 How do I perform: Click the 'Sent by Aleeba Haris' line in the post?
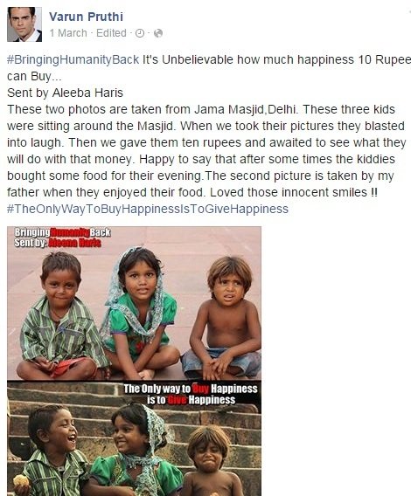[65, 93]
